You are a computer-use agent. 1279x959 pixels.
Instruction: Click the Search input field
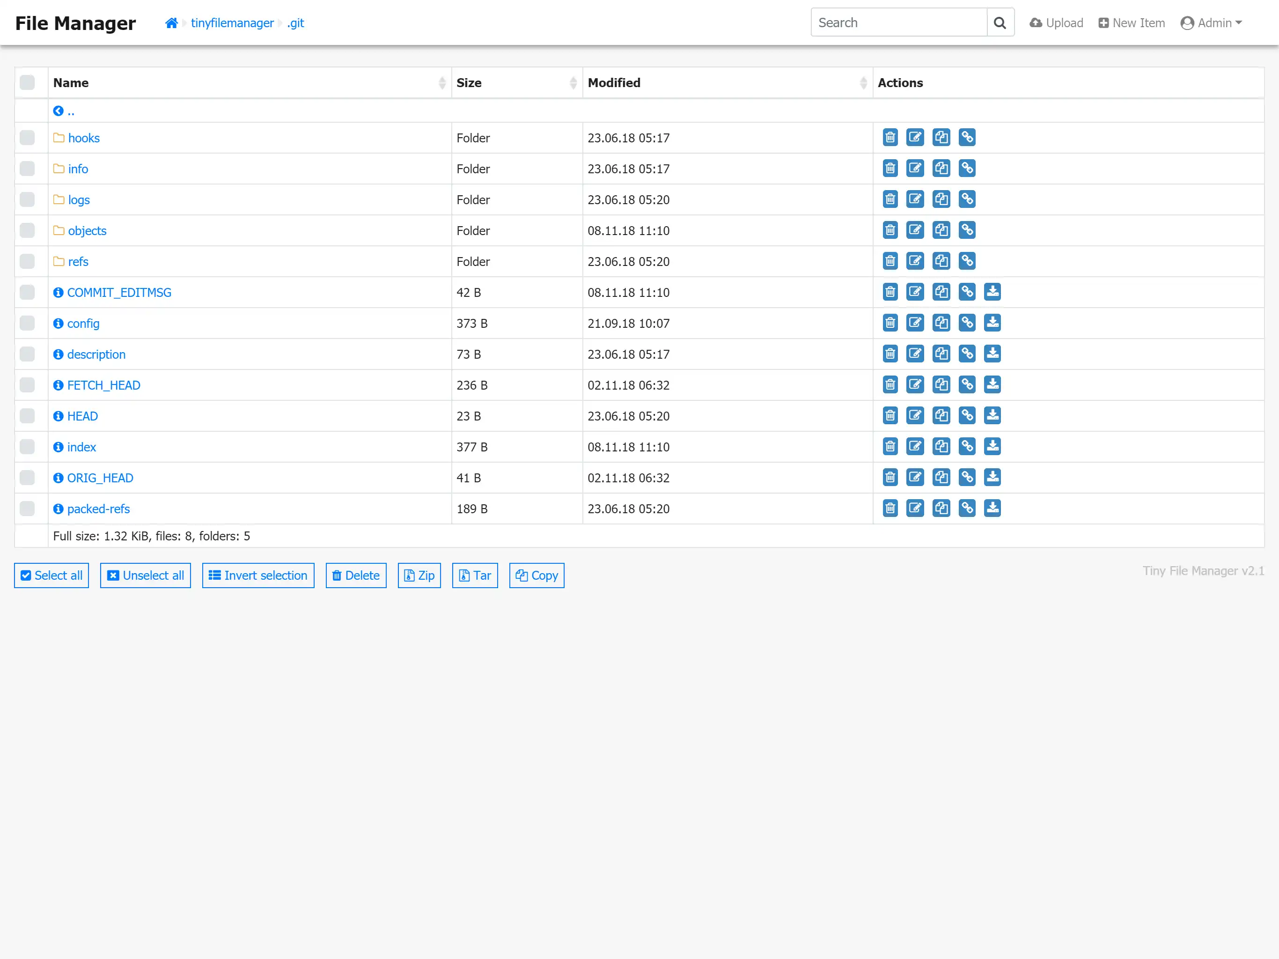899,22
